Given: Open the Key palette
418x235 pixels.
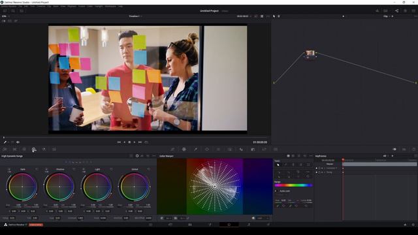Looking at the screenshot, I should coord(253,149).
